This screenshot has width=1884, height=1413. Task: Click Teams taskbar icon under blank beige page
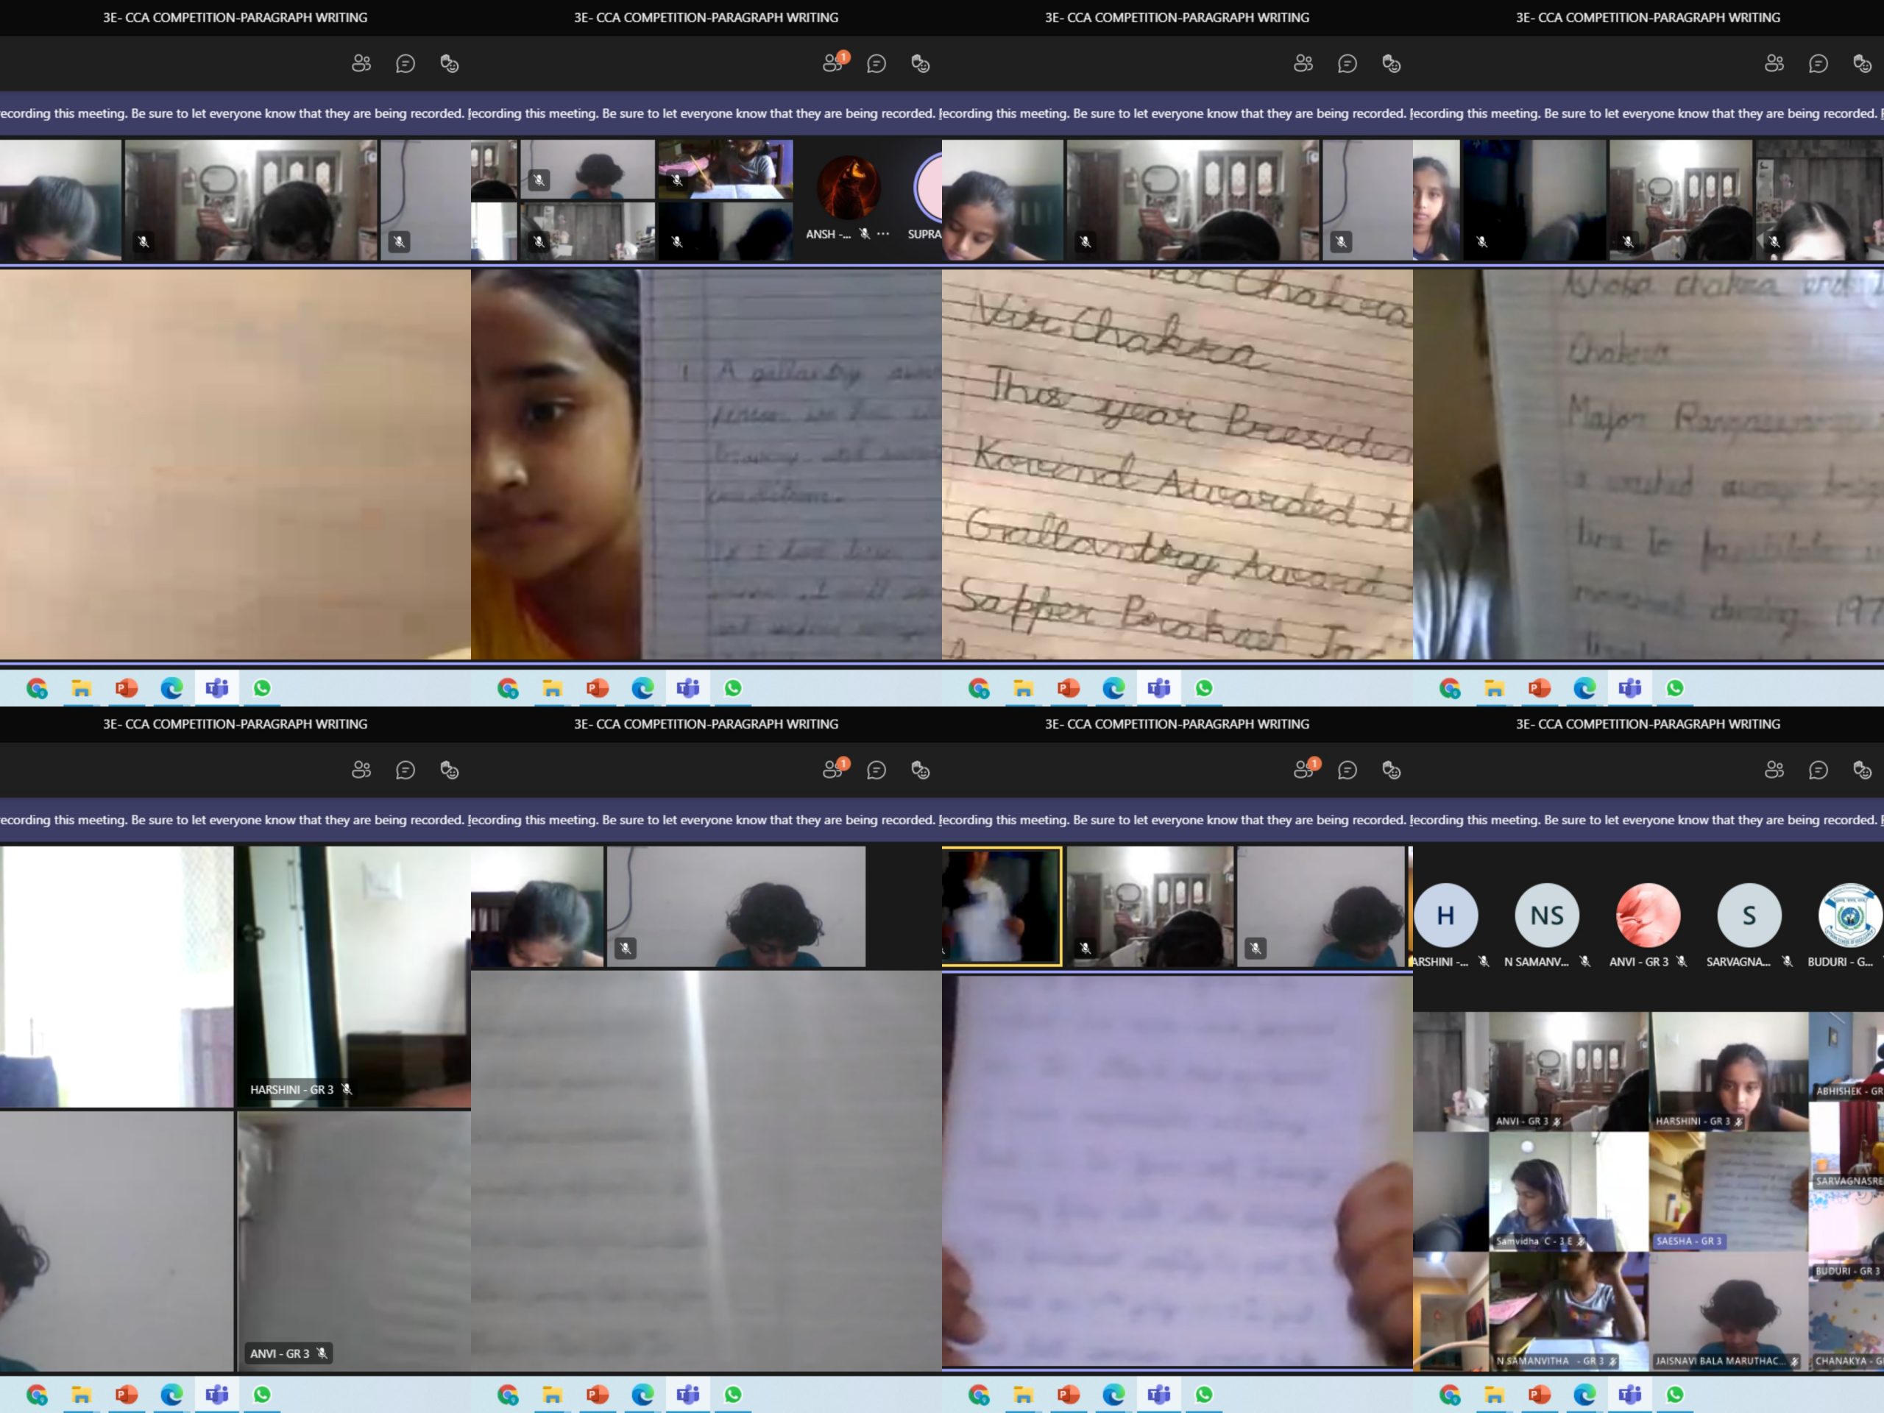216,688
